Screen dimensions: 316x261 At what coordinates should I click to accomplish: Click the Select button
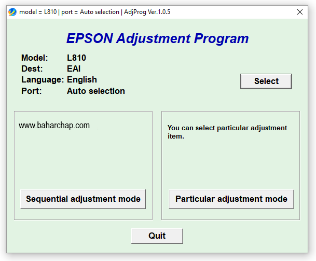[266, 81]
